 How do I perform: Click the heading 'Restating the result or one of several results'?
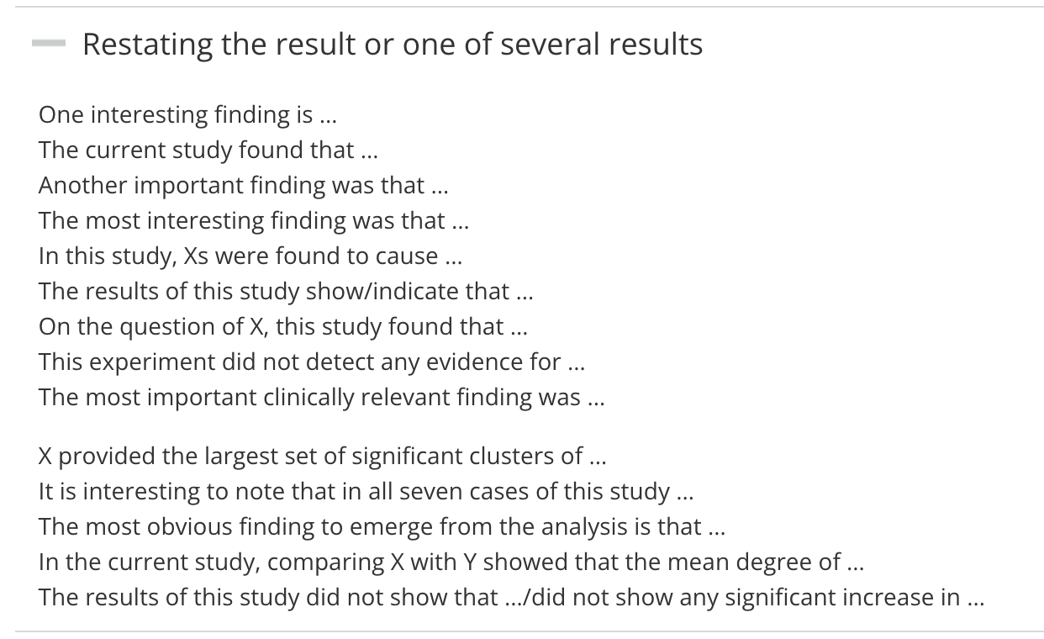point(393,44)
